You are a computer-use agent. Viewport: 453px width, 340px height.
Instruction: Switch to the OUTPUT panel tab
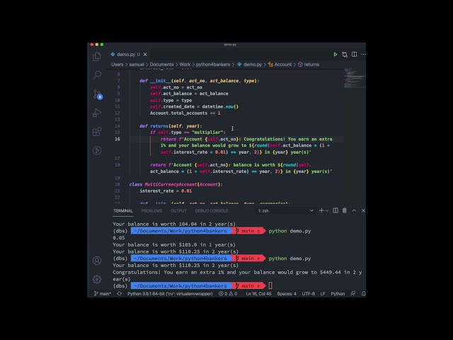(178, 211)
